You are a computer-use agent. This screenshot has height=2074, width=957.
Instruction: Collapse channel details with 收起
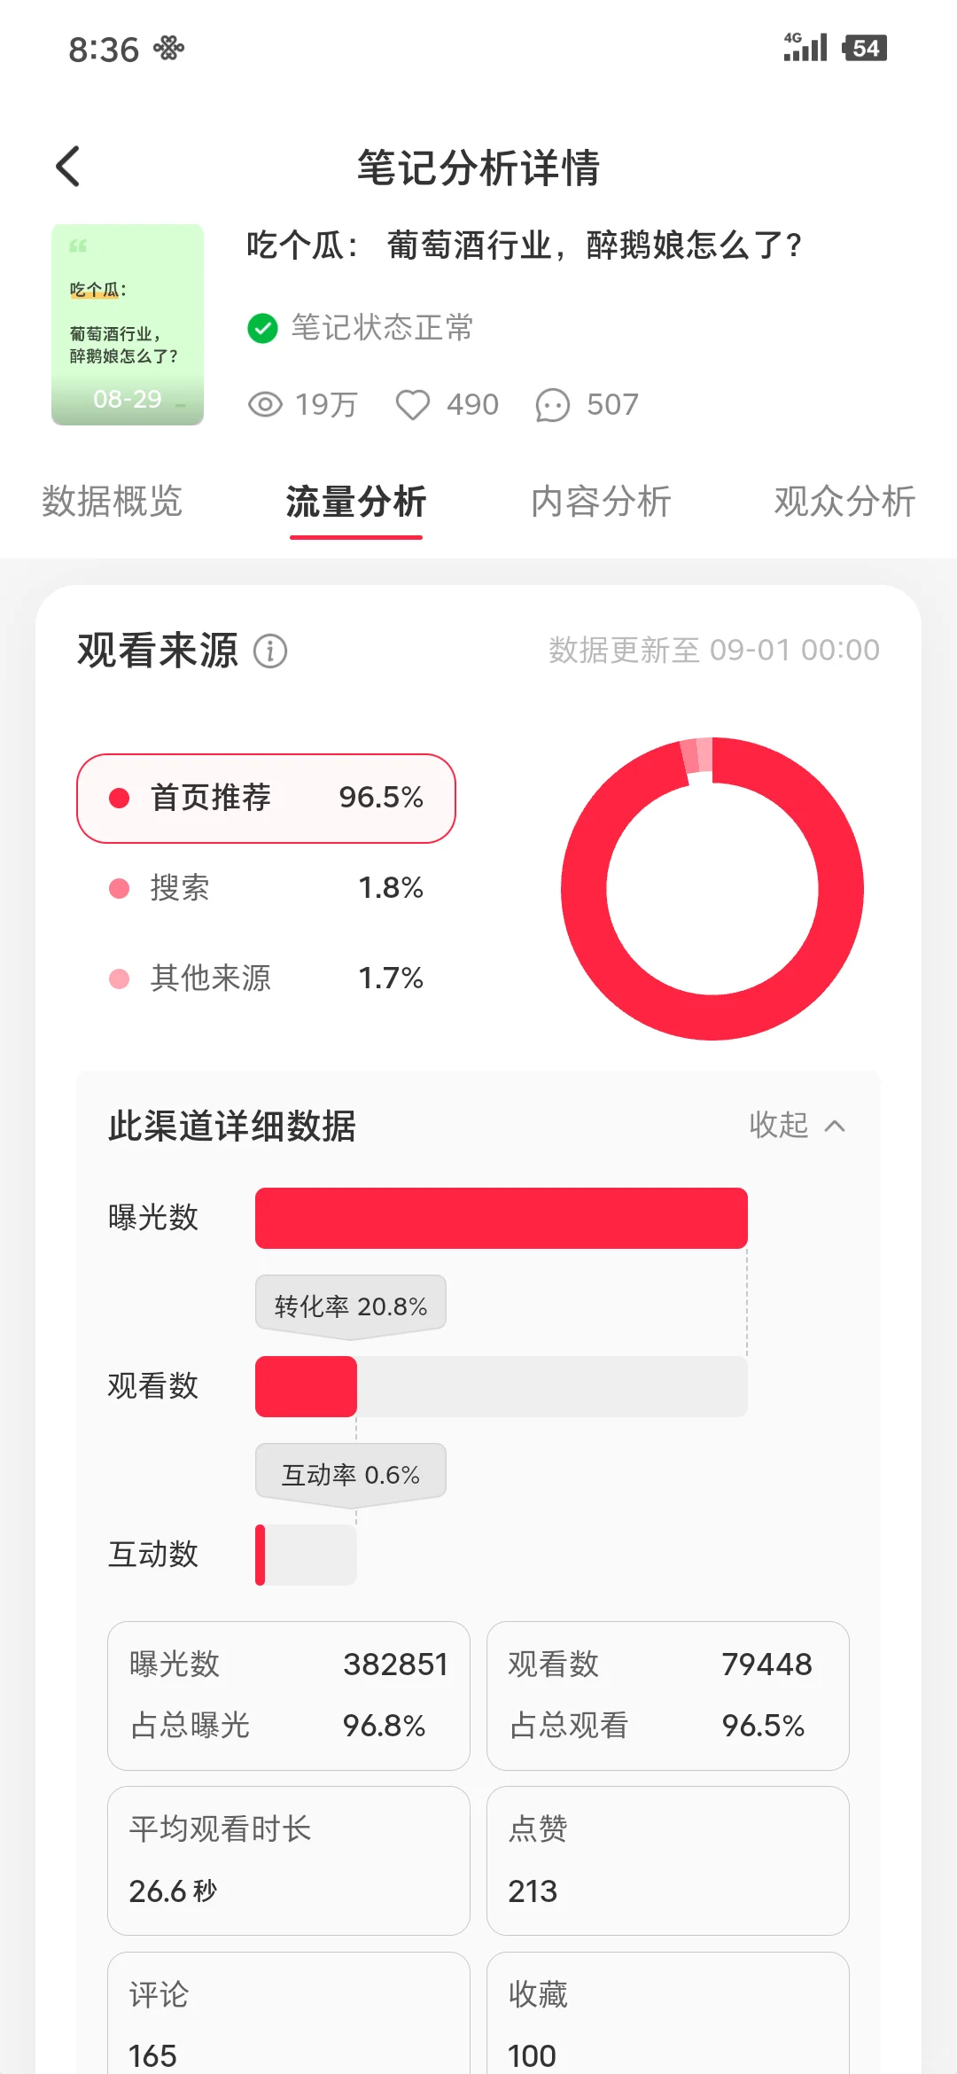[779, 1125]
